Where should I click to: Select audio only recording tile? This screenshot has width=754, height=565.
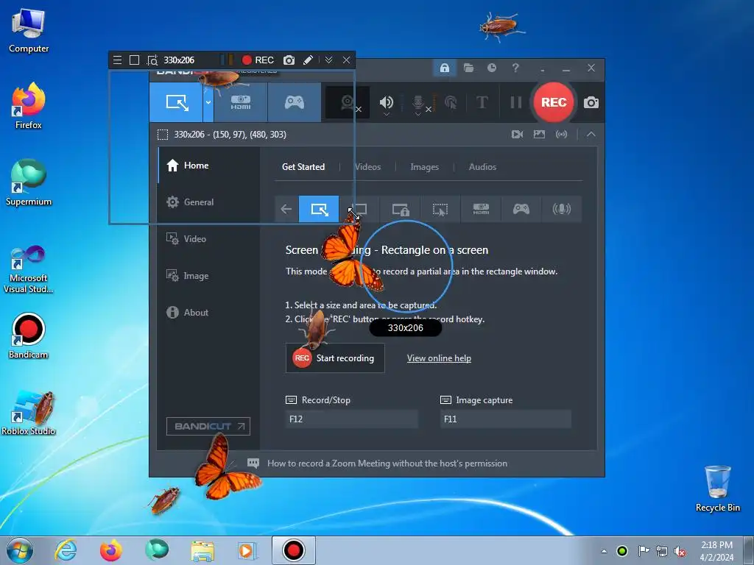pos(562,209)
